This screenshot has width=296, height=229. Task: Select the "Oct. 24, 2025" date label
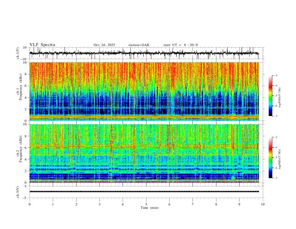[104, 45]
